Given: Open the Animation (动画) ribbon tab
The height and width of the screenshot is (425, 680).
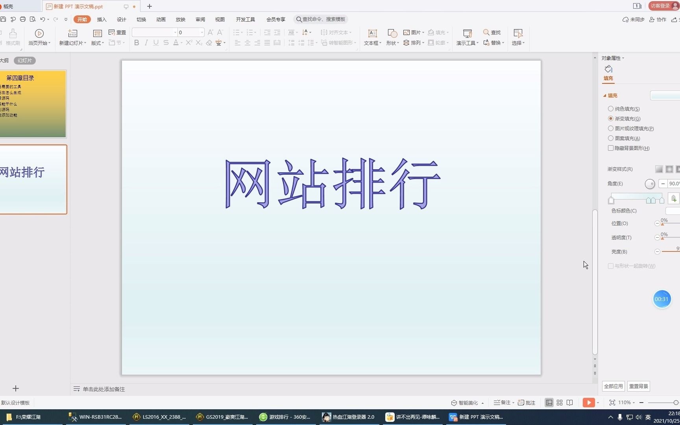Looking at the screenshot, I should pyautogui.click(x=161, y=19).
